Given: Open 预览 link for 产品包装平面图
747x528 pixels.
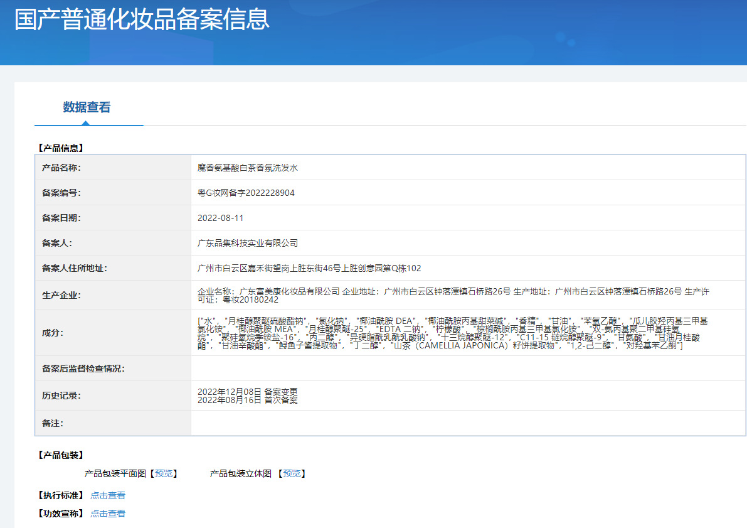Looking at the screenshot, I should 166,473.
